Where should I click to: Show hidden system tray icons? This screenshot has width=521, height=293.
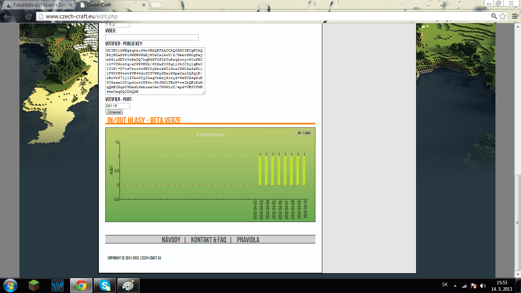[x=455, y=285]
